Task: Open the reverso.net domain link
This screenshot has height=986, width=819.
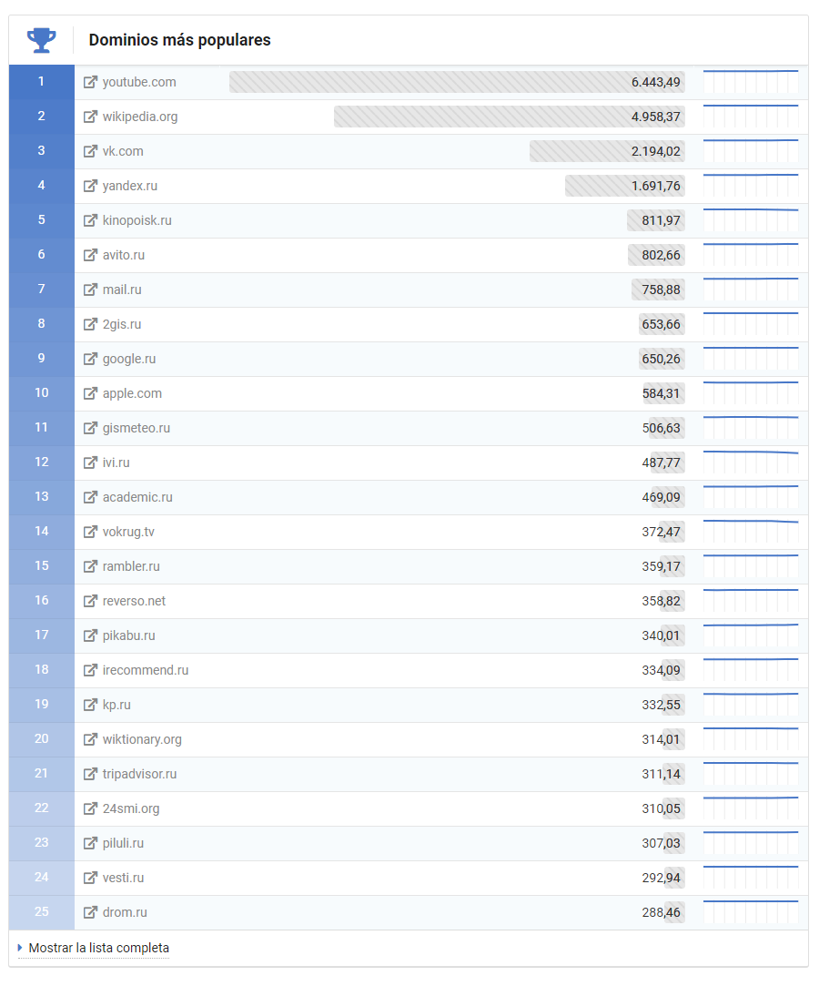Action: [134, 601]
